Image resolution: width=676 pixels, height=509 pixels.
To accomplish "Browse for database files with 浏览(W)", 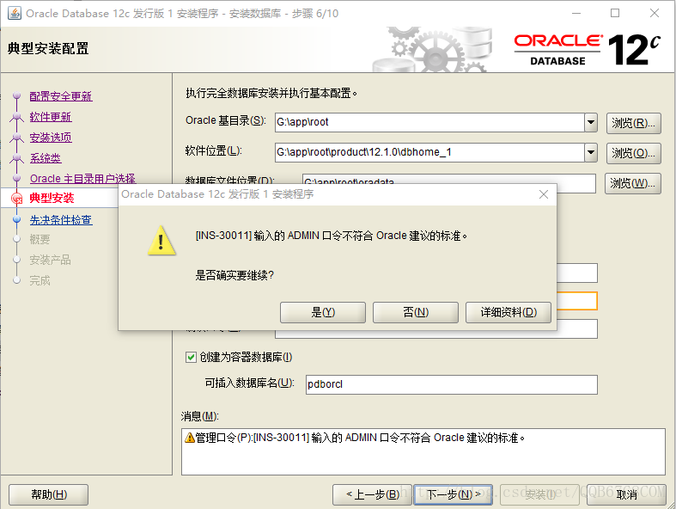I will point(632,183).
